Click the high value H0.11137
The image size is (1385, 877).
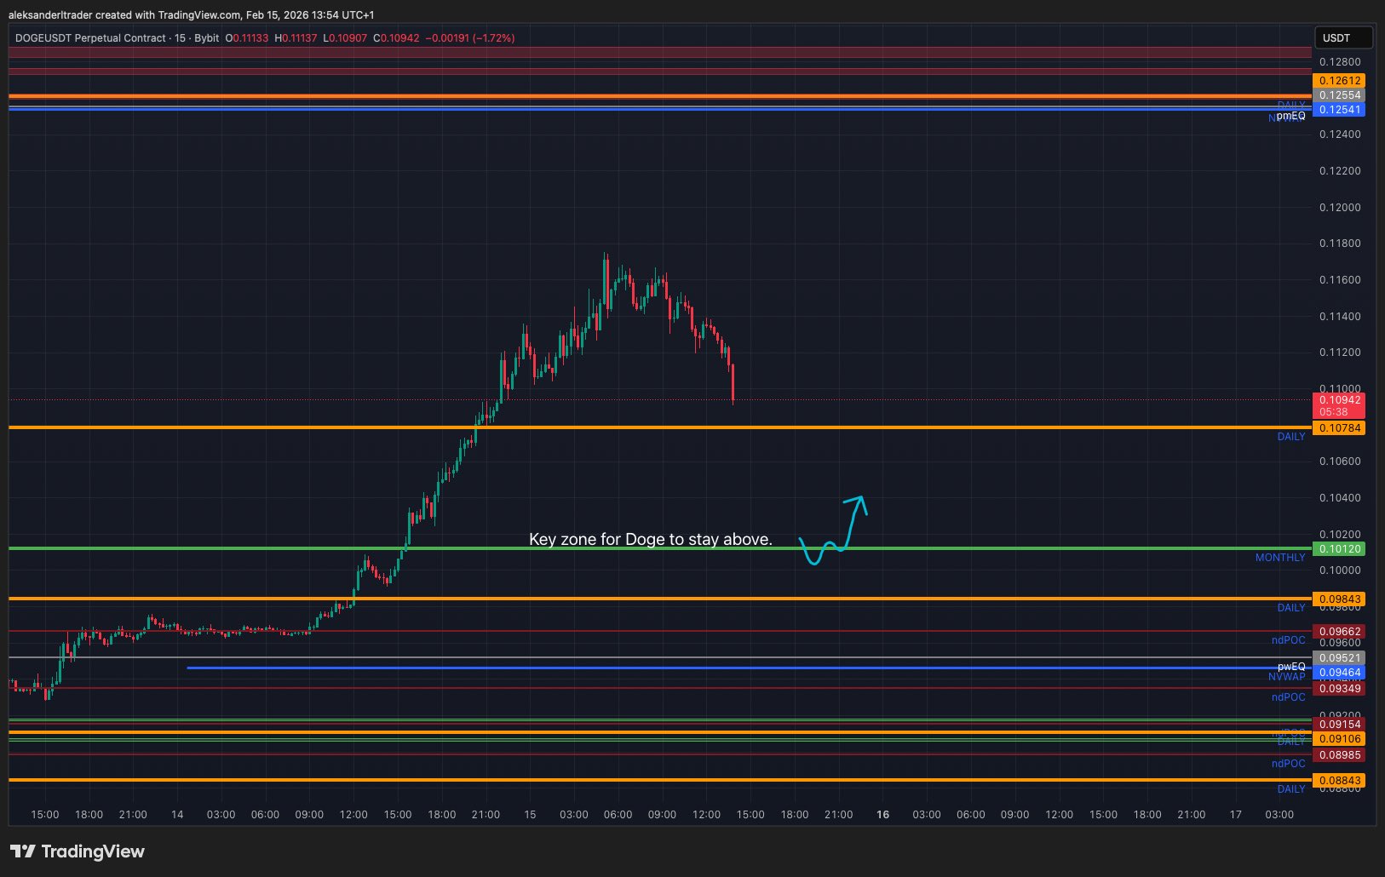point(296,37)
